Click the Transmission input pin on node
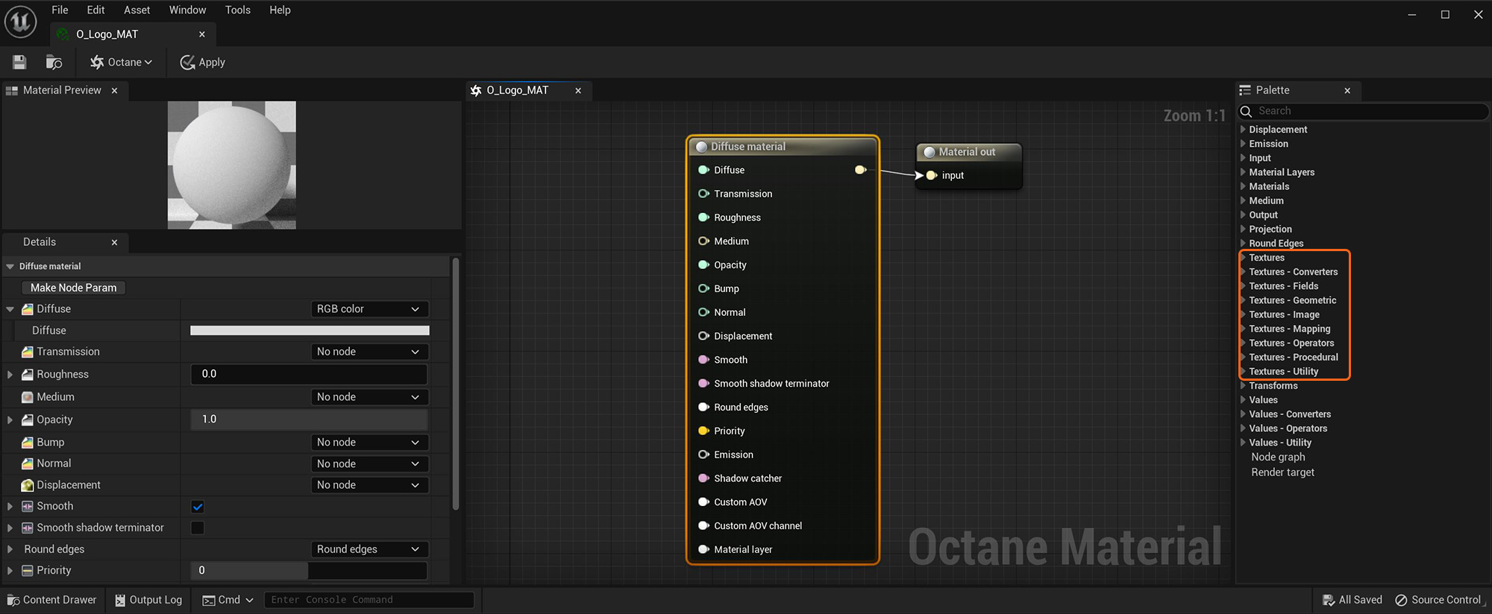1492x614 pixels. (703, 194)
